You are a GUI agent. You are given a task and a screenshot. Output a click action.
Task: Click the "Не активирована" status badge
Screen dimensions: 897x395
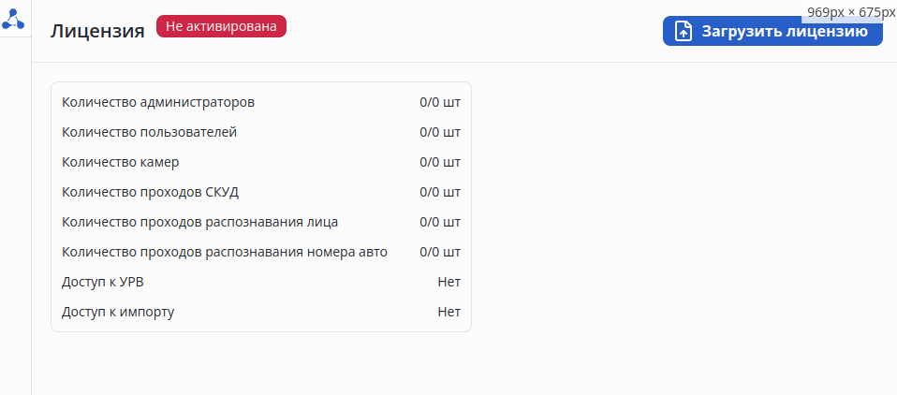(221, 26)
